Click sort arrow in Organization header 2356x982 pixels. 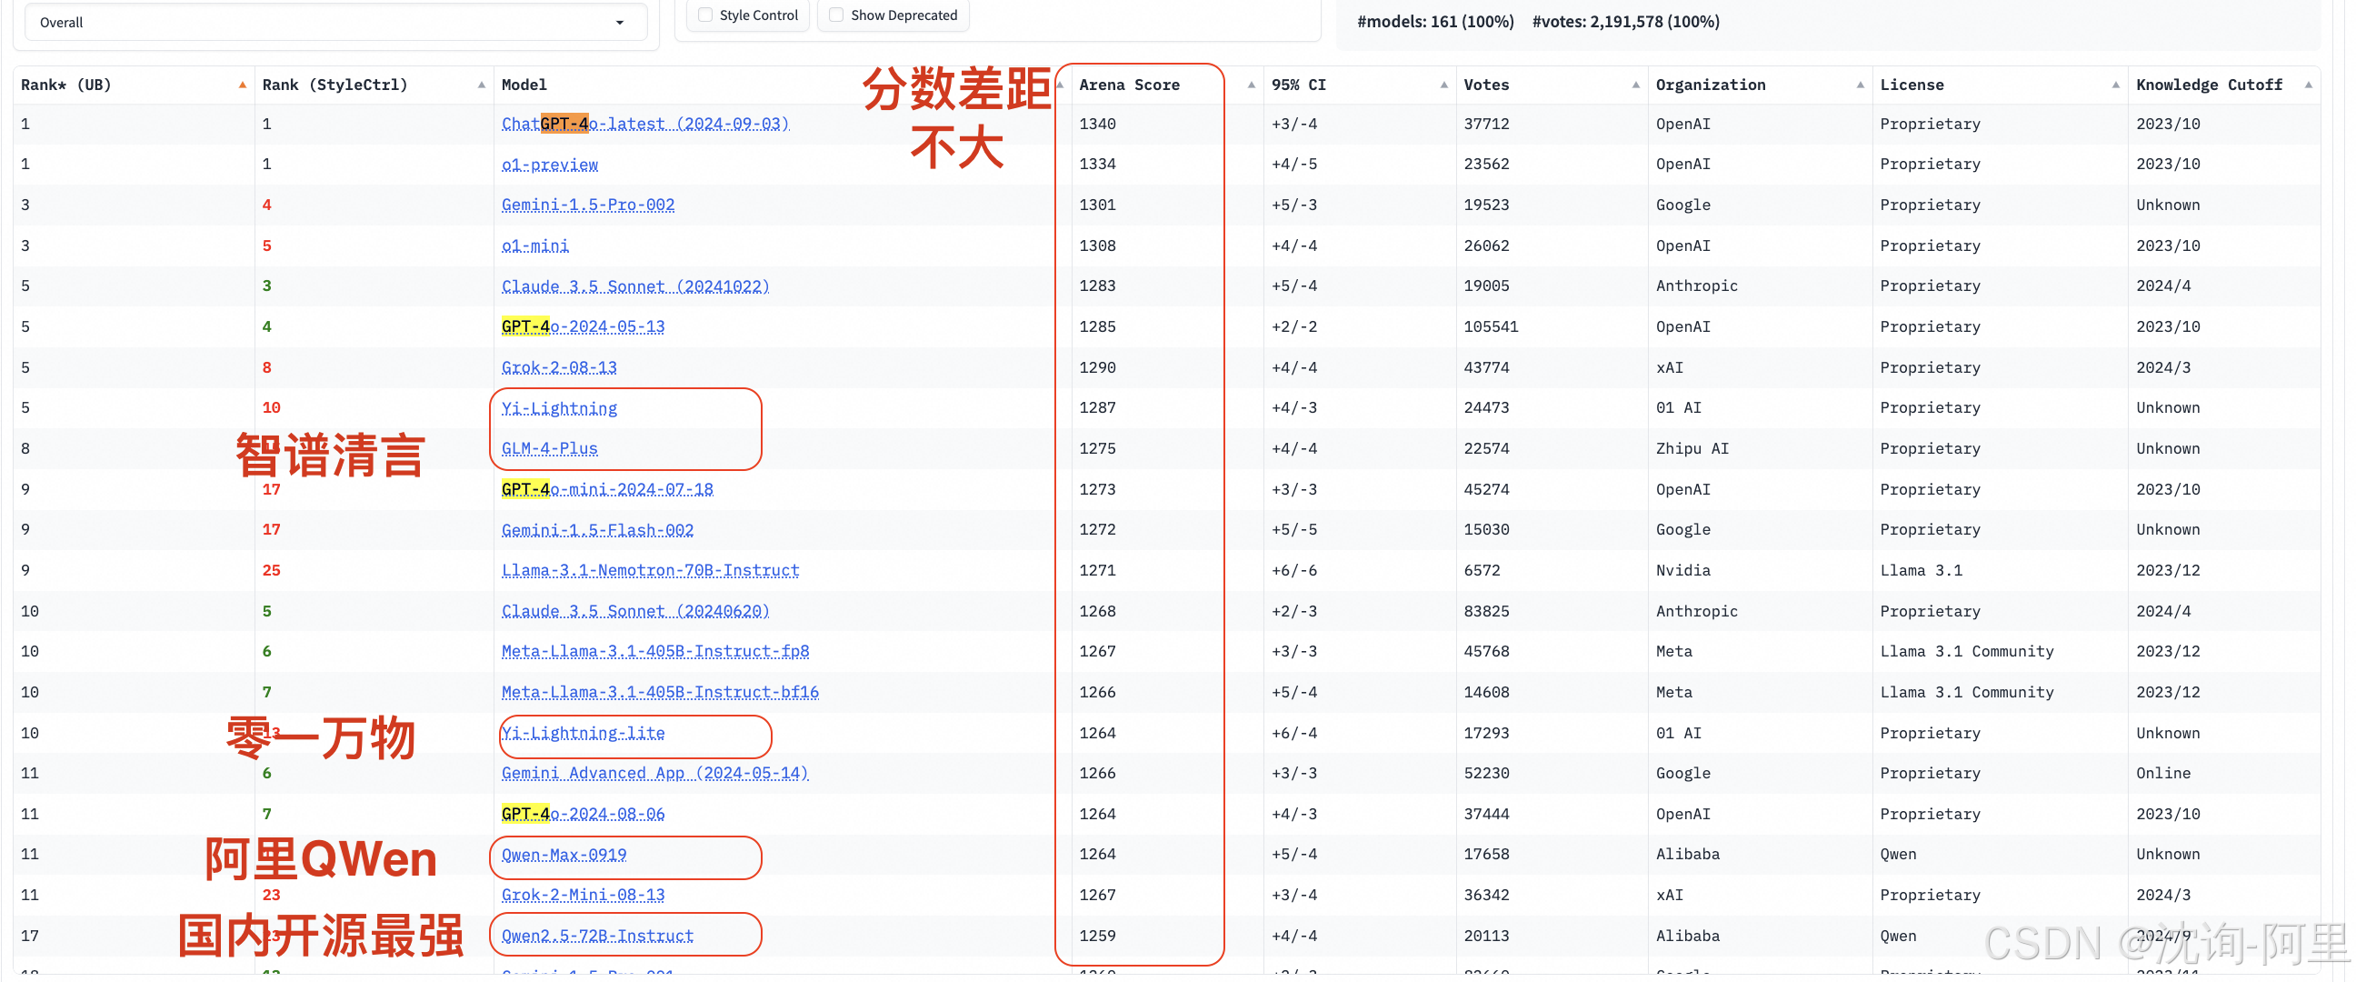(x=1860, y=85)
